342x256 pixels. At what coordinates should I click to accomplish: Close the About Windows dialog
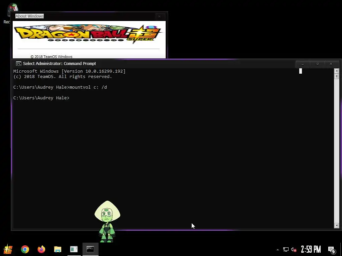tap(159, 16)
